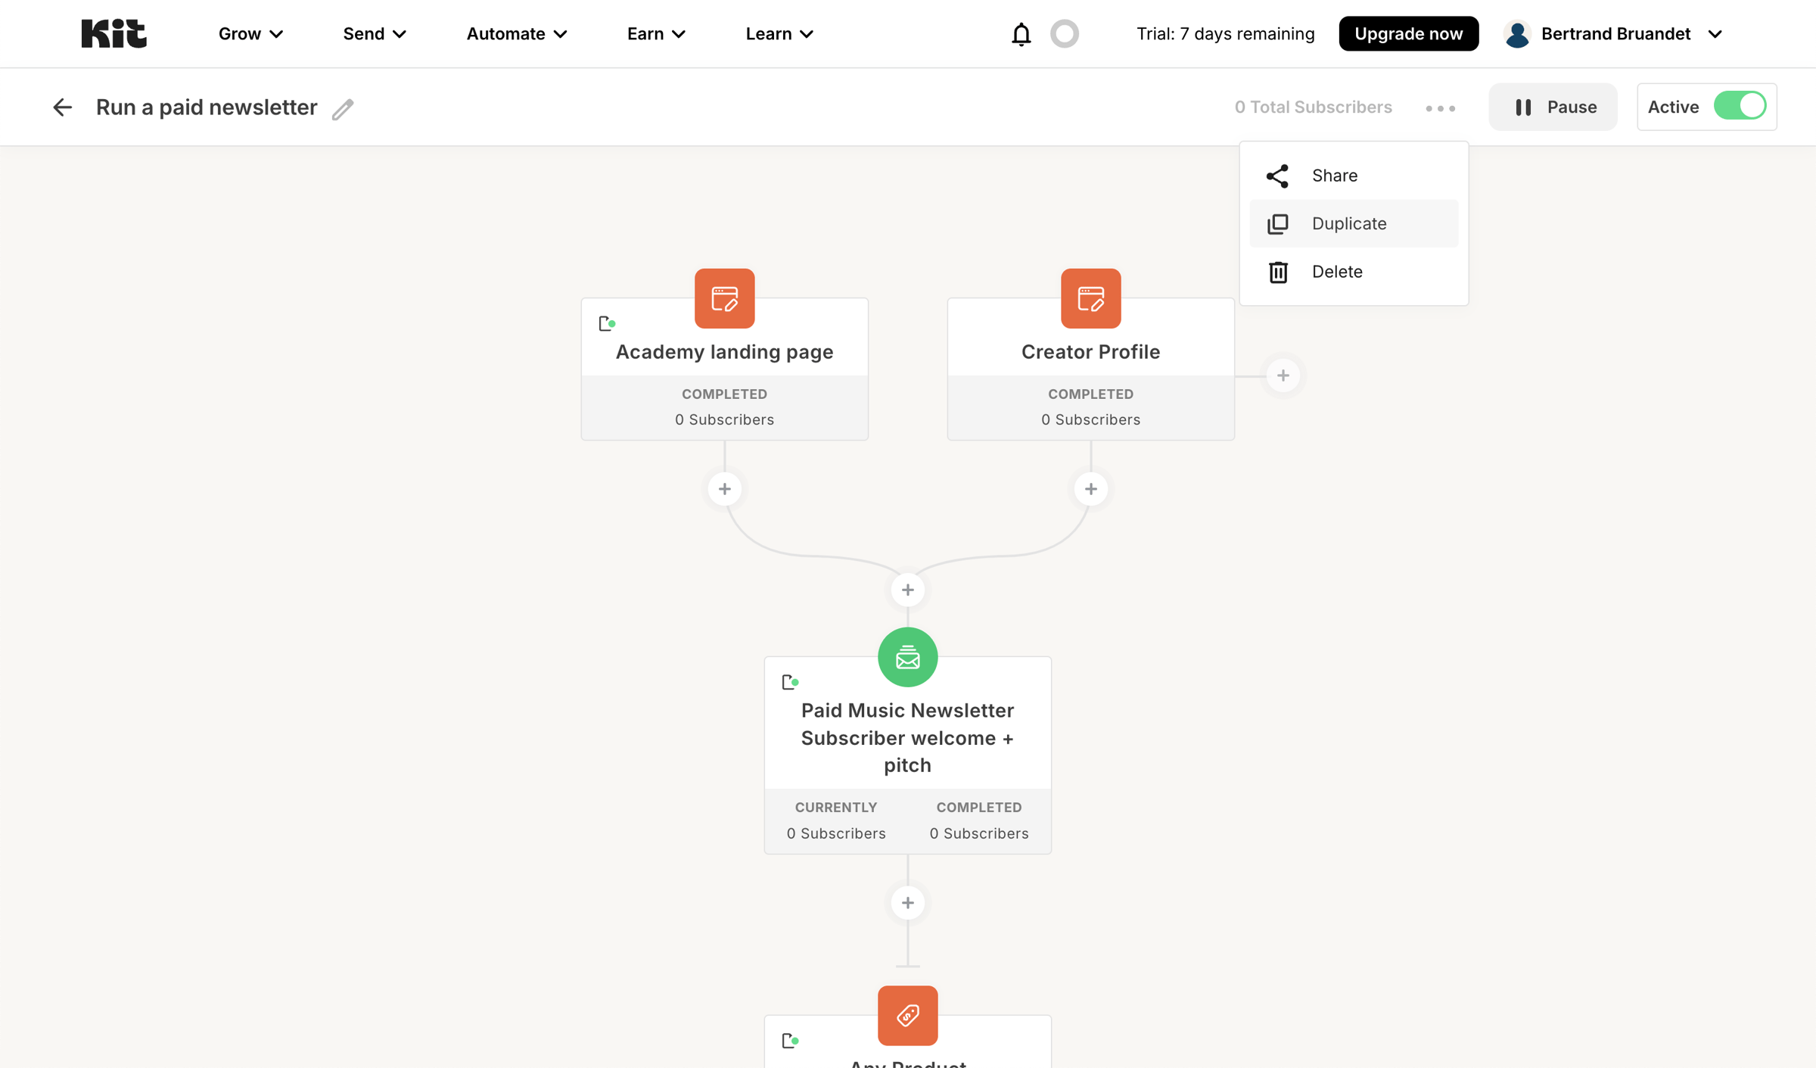Expand the Send dropdown menu

(375, 34)
